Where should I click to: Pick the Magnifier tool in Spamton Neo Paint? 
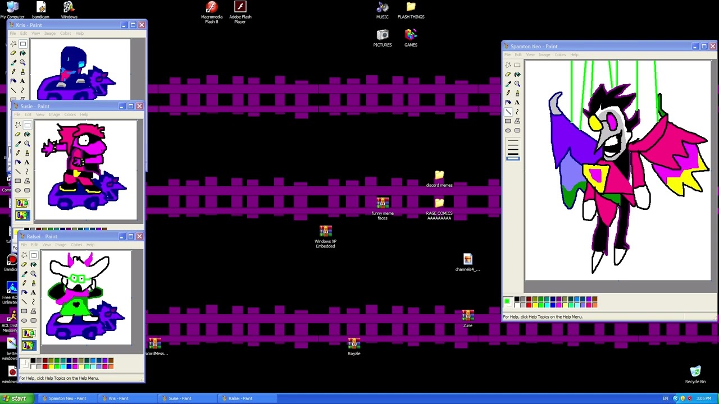click(x=517, y=84)
